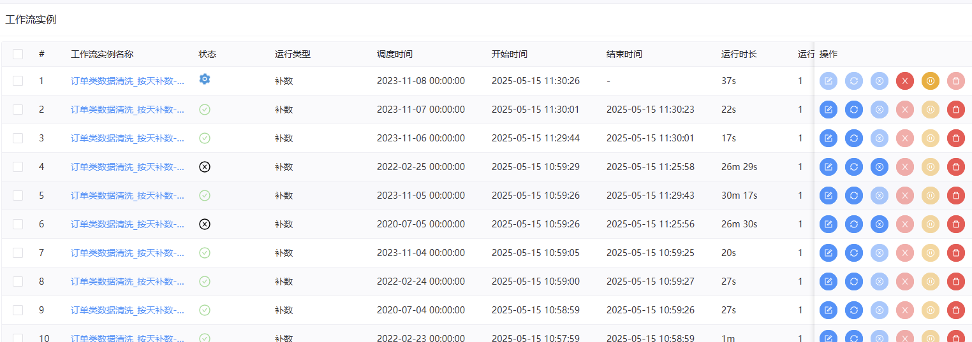Open the workflow instance name link in row 9
The image size is (972, 342).
[x=128, y=310]
